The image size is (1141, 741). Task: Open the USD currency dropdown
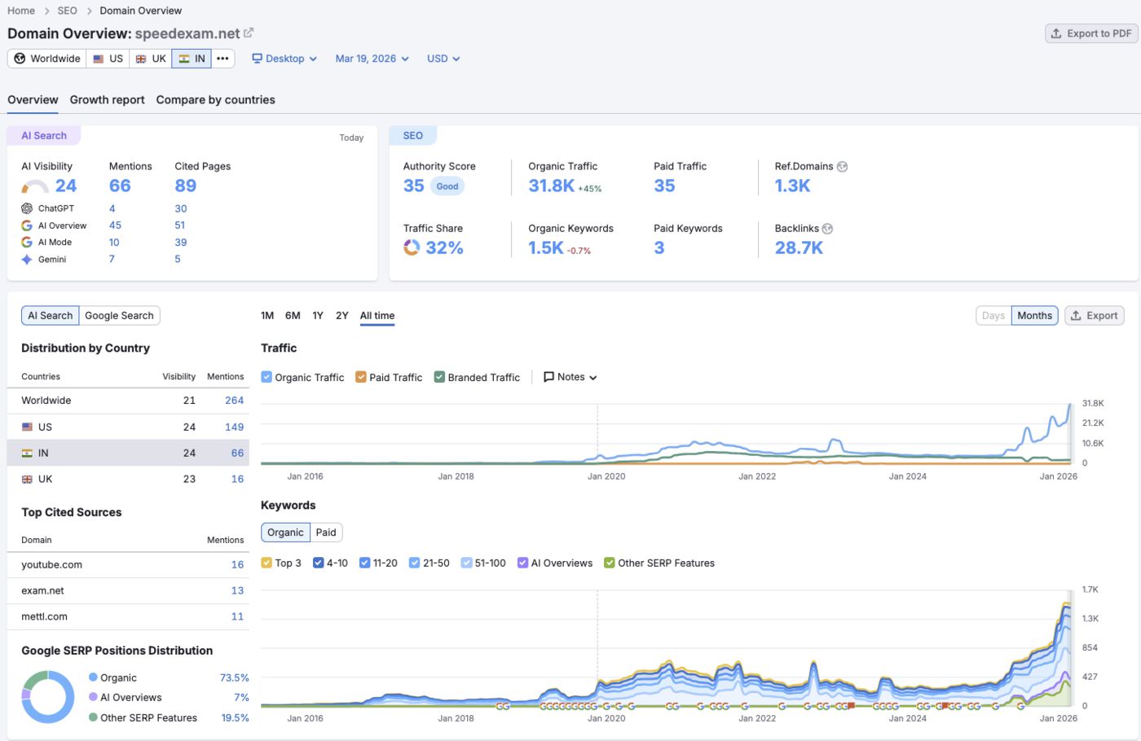click(443, 59)
